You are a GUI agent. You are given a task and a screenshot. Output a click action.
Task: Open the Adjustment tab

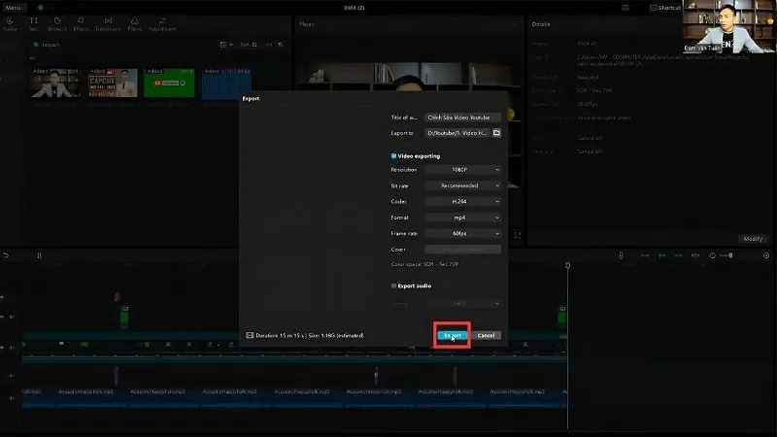tap(162, 23)
